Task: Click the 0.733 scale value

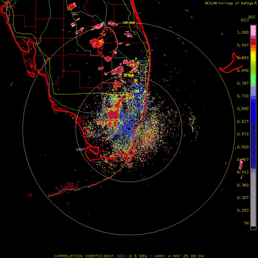Action: pos(243,96)
